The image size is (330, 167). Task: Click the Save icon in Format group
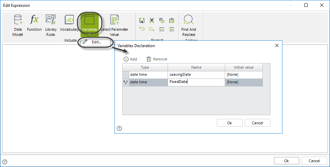142,20
